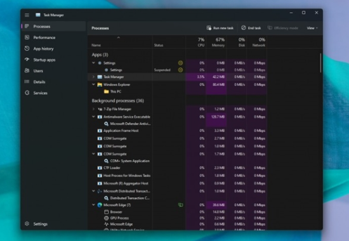The height and width of the screenshot is (241, 349).
Task: Click efficiency mode leaf icon on Edge row
Action: (180, 205)
